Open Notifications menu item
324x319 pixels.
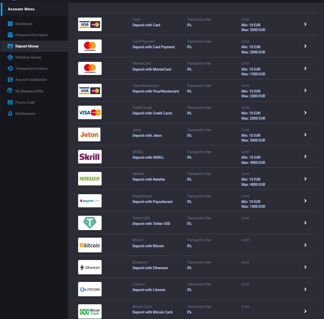click(x=34, y=114)
